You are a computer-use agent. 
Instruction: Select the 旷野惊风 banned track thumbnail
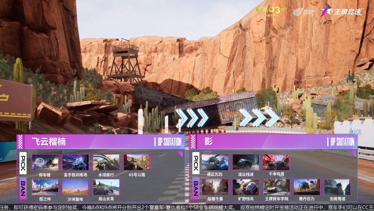[246, 187]
